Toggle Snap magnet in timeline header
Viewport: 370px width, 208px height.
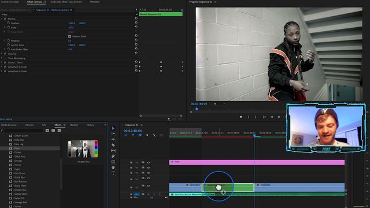click(x=133, y=135)
